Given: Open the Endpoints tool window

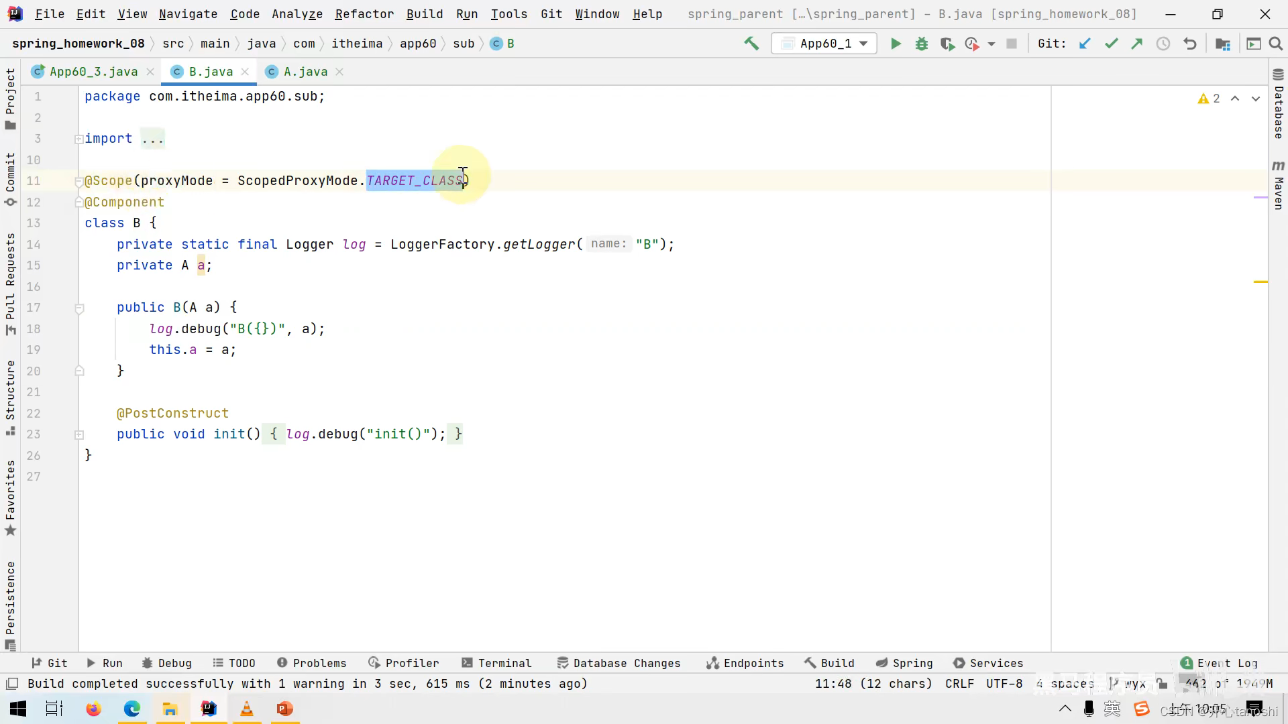Looking at the screenshot, I should pos(745,663).
